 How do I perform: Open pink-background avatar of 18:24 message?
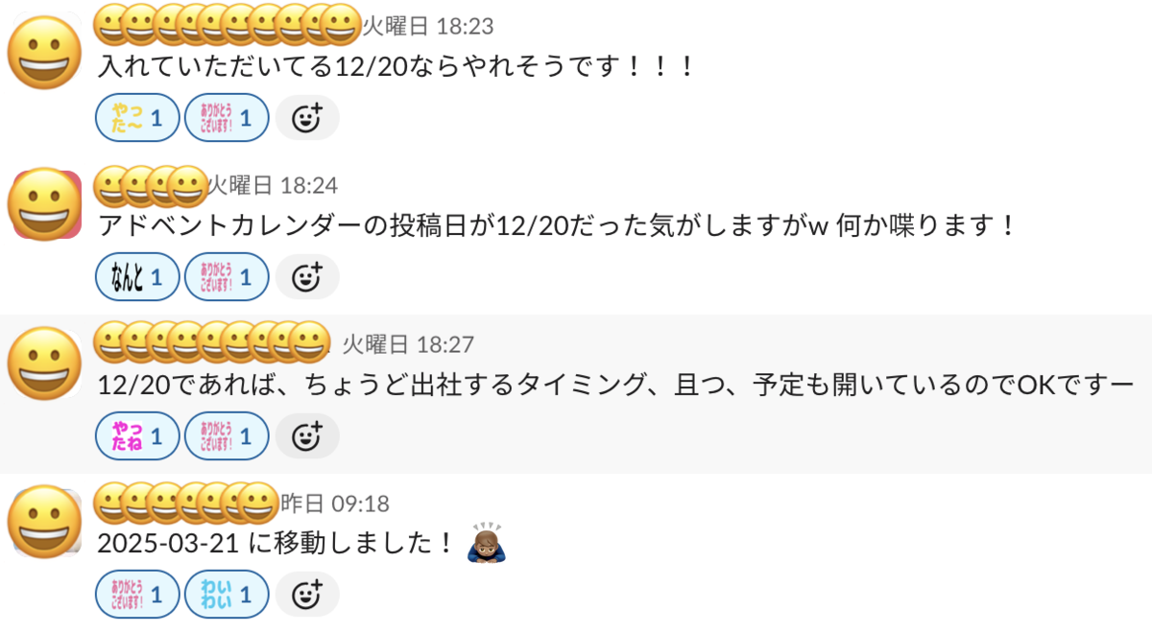pos(44,204)
